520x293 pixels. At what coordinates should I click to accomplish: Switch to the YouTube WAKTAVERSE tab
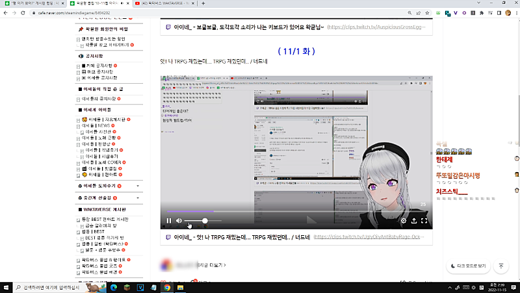[x=165, y=3]
